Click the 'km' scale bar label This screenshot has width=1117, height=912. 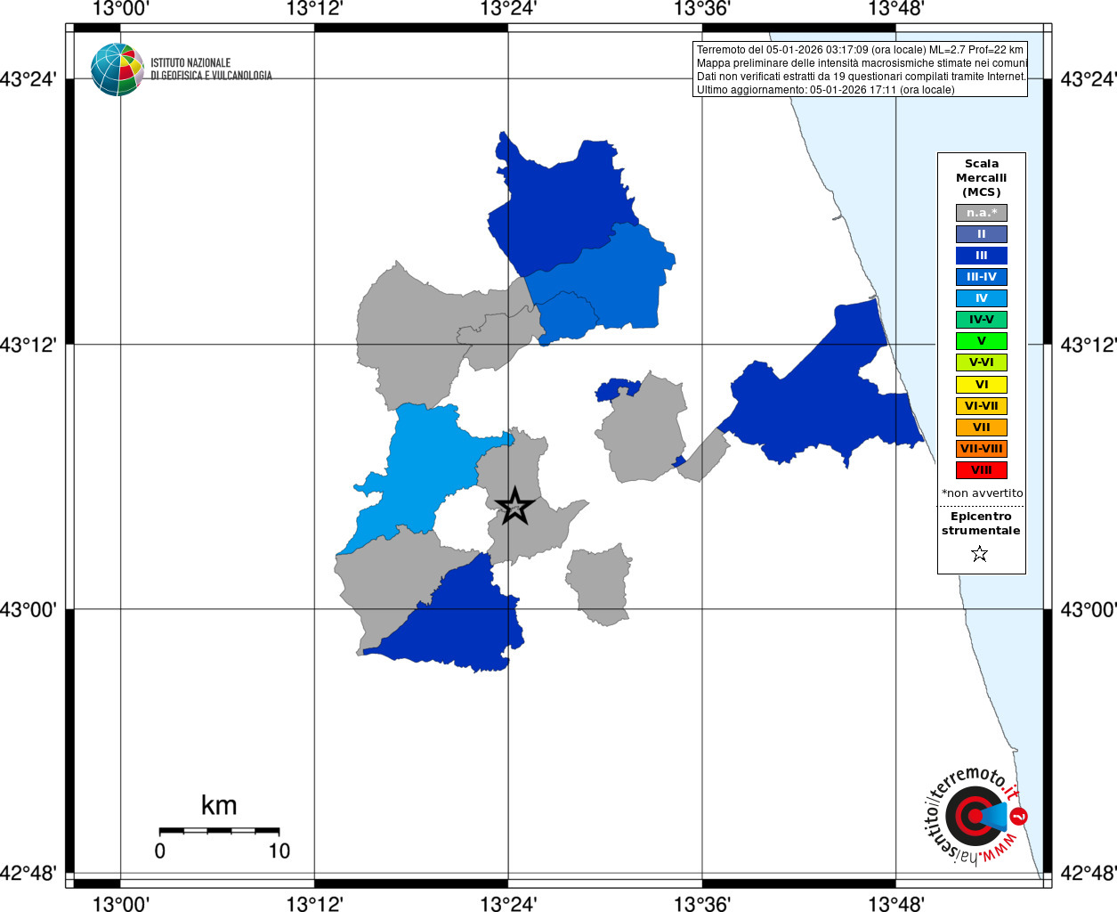(x=219, y=805)
